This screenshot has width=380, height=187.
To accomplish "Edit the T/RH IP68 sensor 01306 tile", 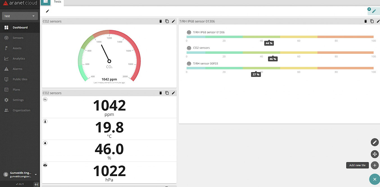I will pyautogui.click(x=378, y=21).
